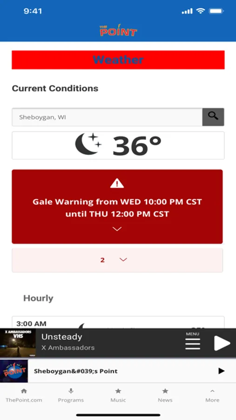The height and width of the screenshot is (420, 236).
Task: Switch to ThePoint.com home tab
Action: (x=24, y=396)
